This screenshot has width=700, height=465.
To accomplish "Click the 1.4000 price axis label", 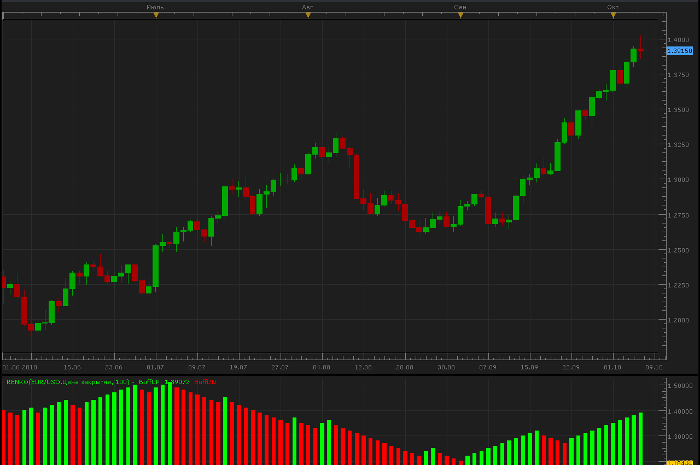I will (678, 40).
